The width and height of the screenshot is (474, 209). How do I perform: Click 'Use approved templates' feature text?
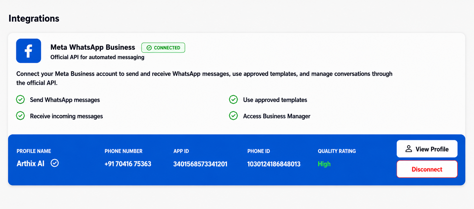click(x=275, y=100)
